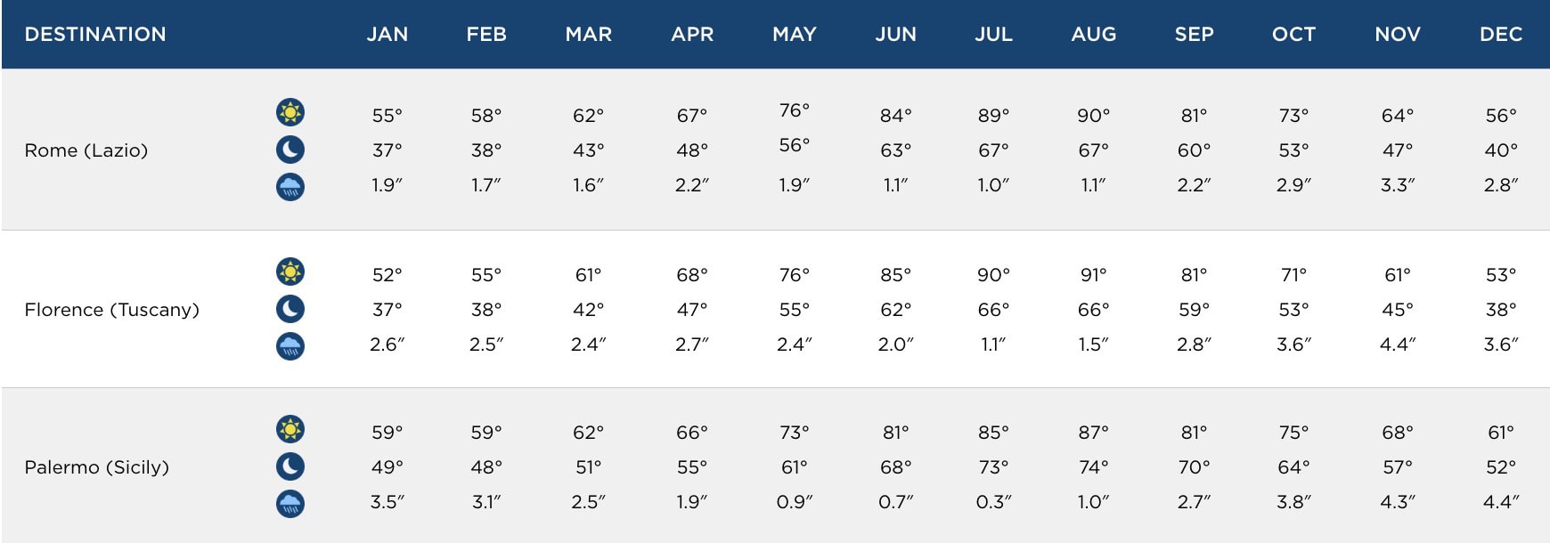
Task: Click the JAN column header
Action: pos(387,35)
